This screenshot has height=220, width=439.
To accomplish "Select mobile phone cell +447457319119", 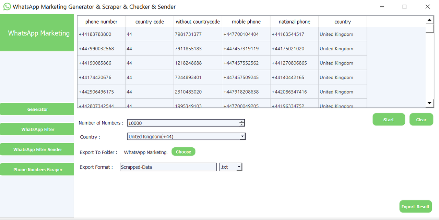I will 246,49.
